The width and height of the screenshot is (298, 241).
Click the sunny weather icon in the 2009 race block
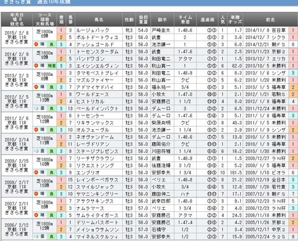point(36,173)
